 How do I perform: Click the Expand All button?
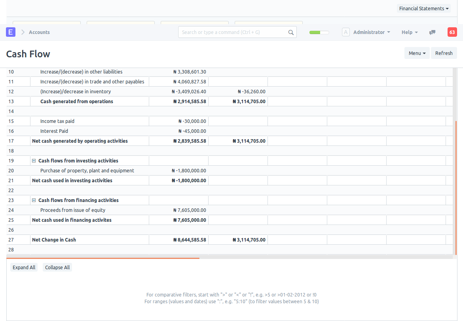24,267
